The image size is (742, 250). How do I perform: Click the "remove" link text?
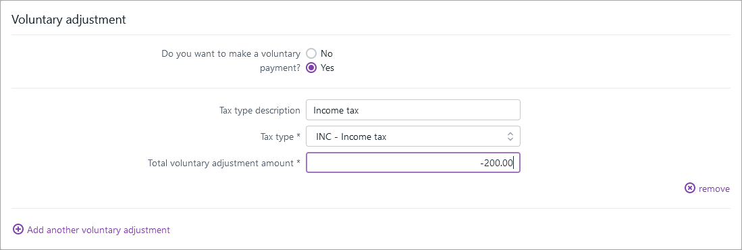pos(714,189)
